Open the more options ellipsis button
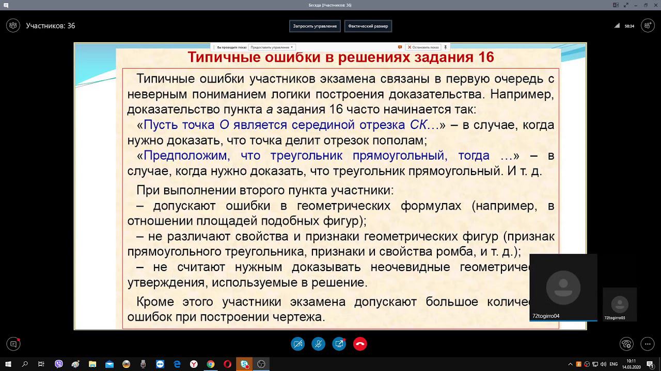Image resolution: width=661 pixels, height=371 pixels. [x=648, y=344]
